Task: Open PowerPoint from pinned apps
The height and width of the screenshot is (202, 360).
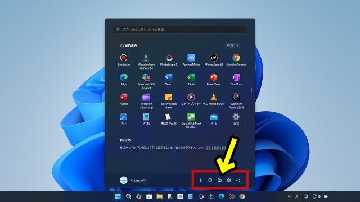Action: [x=214, y=80]
